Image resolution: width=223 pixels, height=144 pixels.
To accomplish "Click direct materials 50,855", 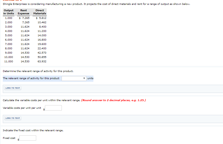I will [x=42, y=57].
